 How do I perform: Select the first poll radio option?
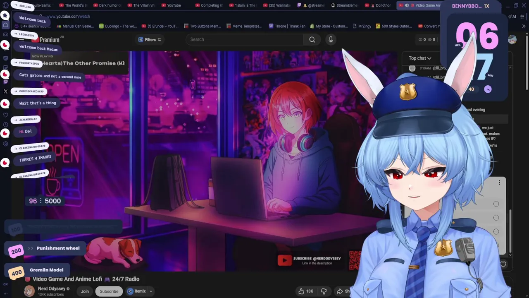[x=496, y=204]
